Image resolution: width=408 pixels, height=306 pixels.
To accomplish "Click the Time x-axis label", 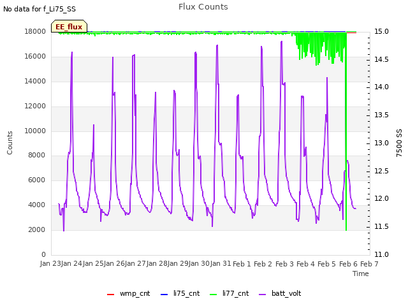I will (361, 273).
